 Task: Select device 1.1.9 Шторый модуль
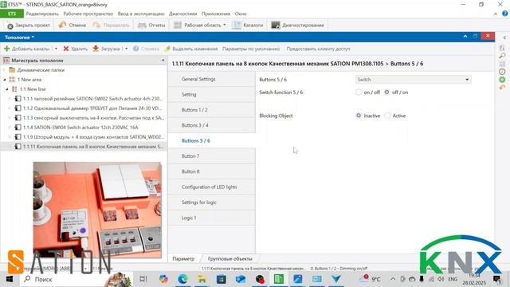click(93, 137)
